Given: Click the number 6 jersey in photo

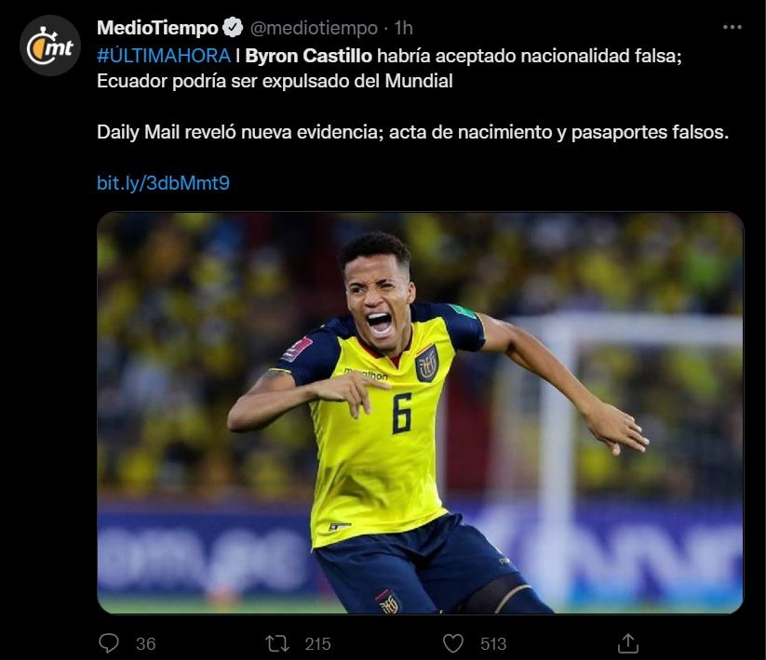Looking at the screenshot, I should tap(401, 413).
